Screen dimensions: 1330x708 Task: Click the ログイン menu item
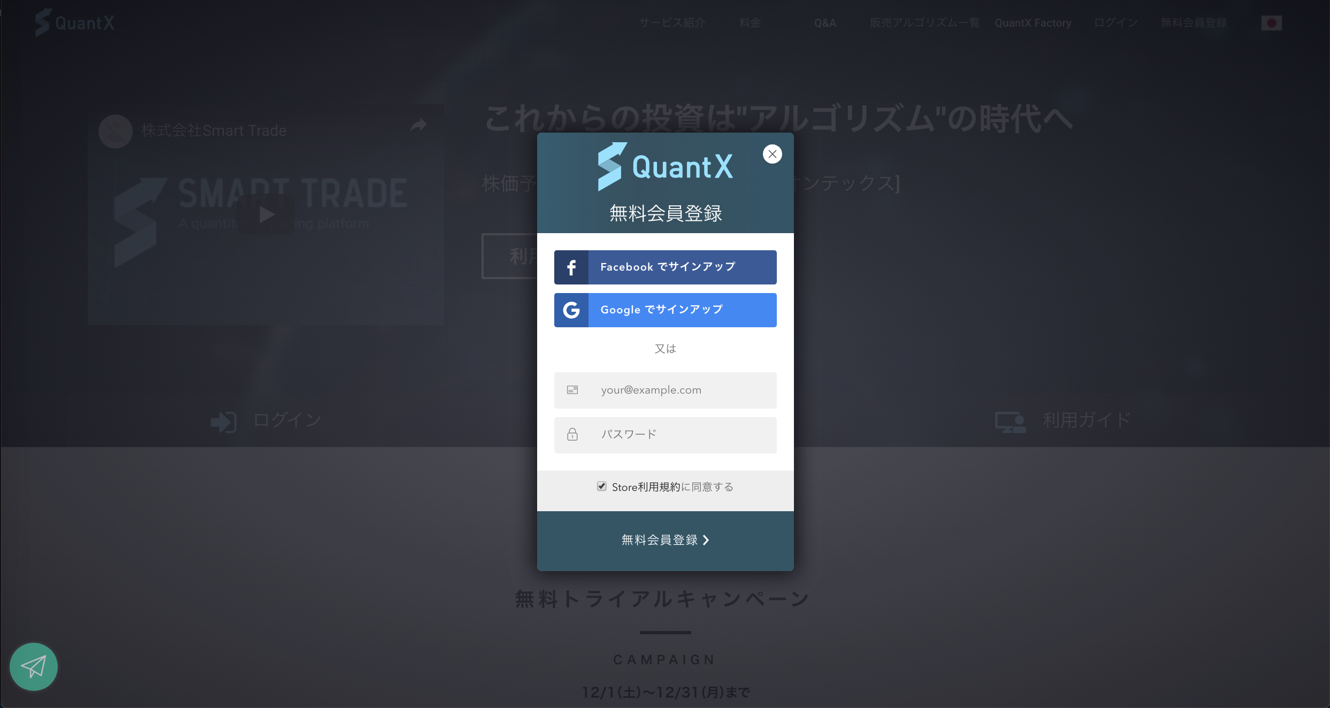click(1111, 23)
